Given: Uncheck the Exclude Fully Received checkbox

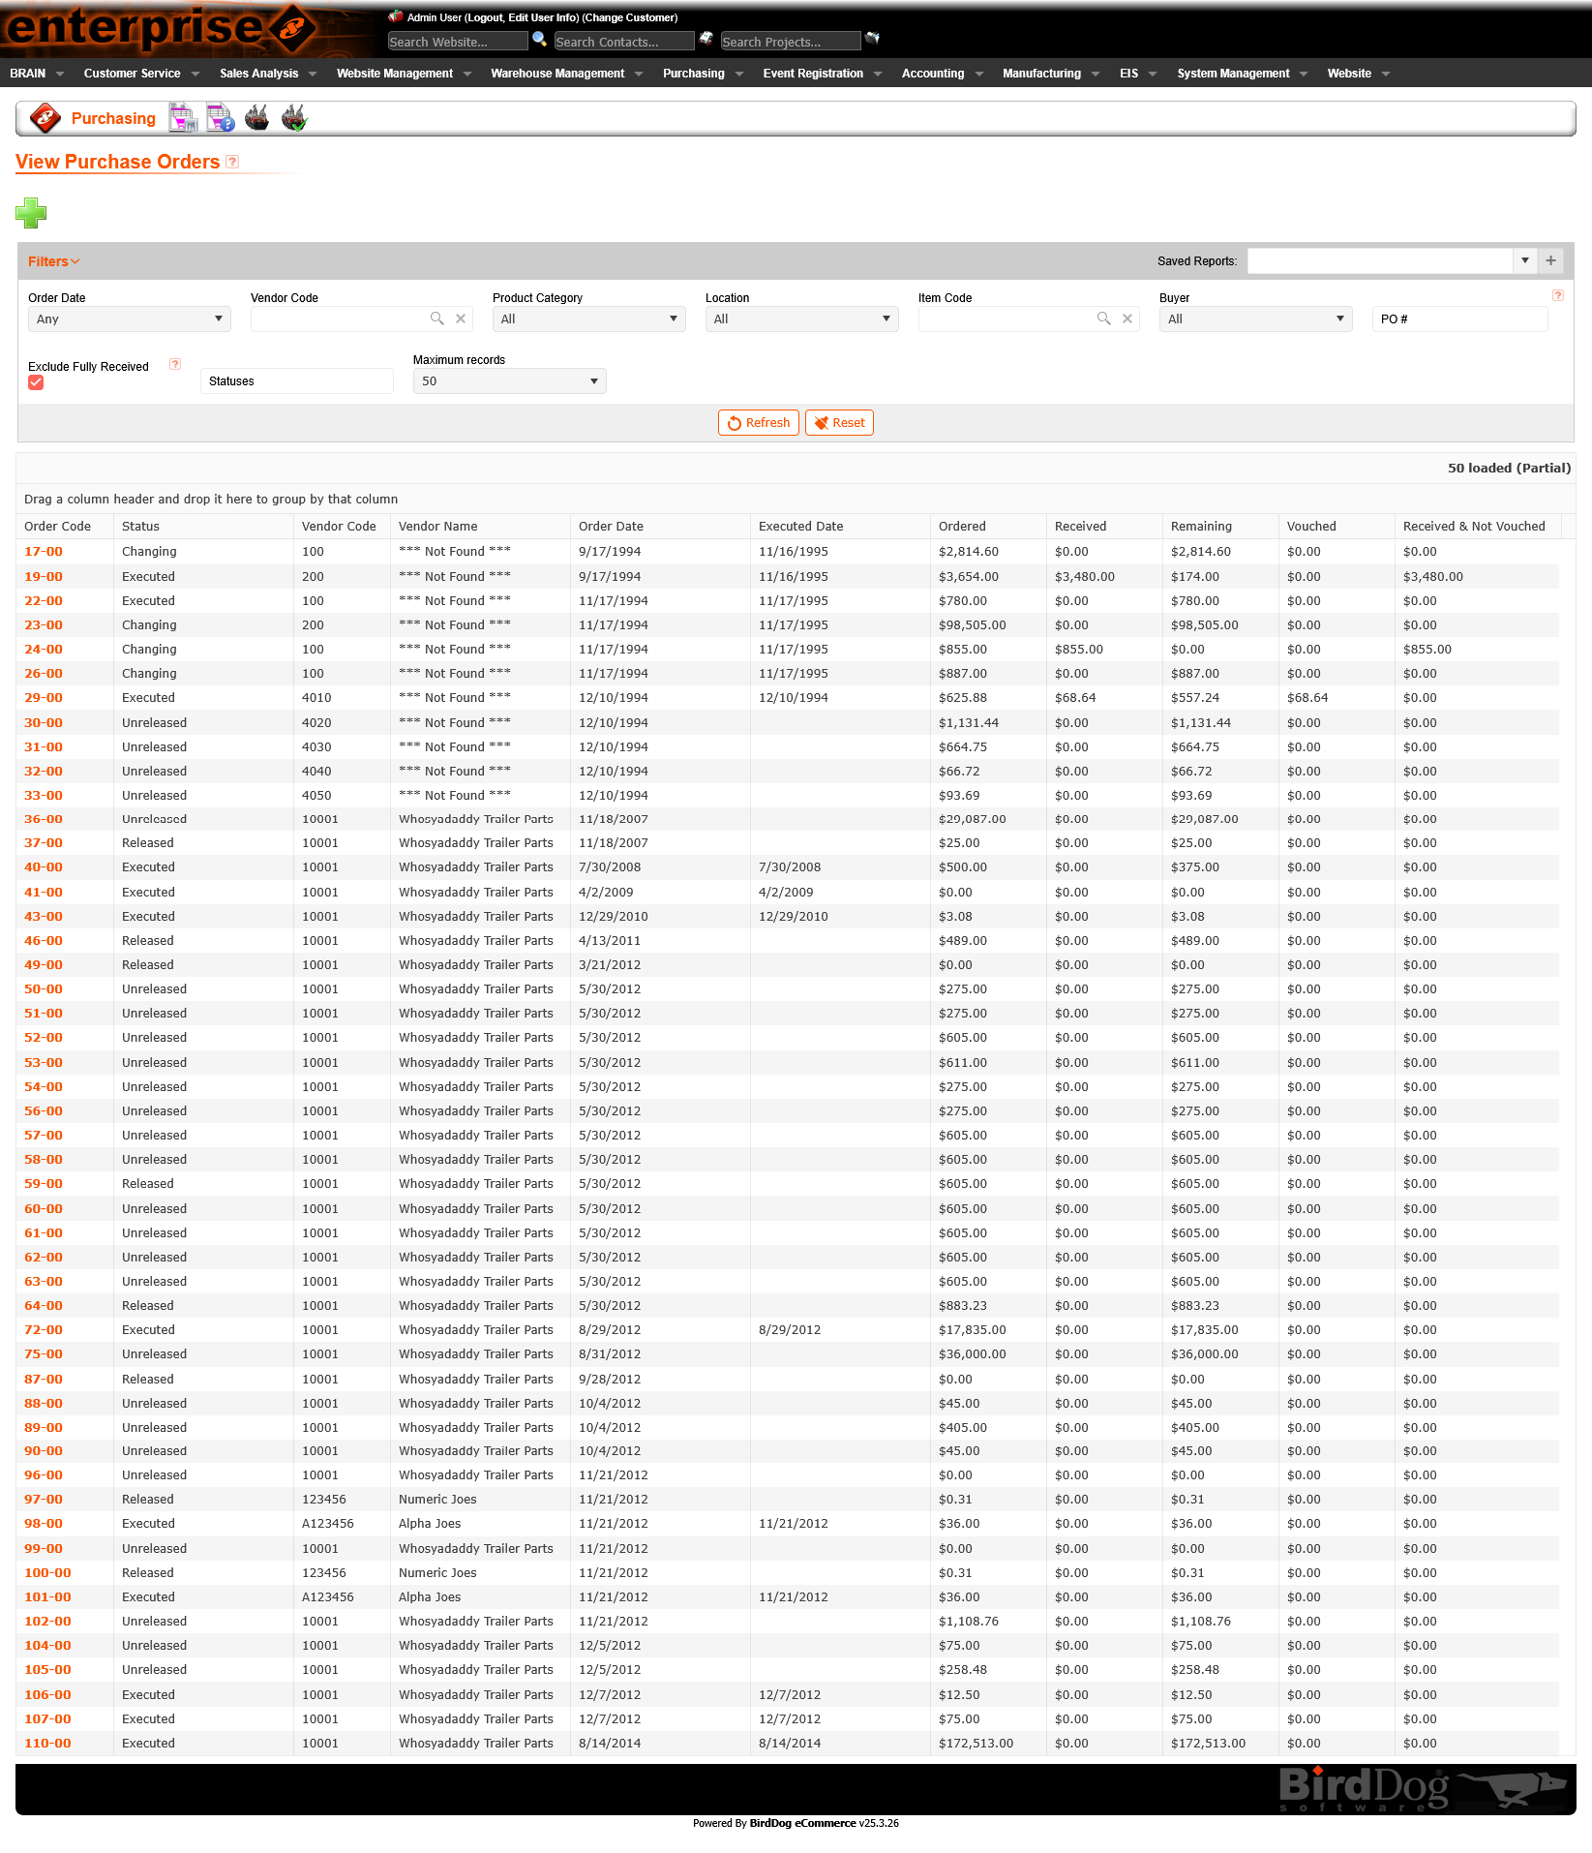Looking at the screenshot, I should coord(35,382).
